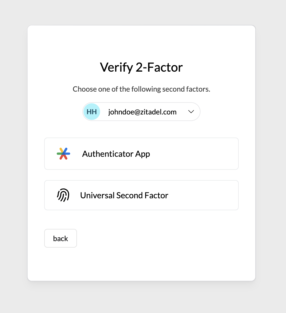Choose the Authenticator App option
This screenshot has height=313, width=286.
tap(141, 154)
